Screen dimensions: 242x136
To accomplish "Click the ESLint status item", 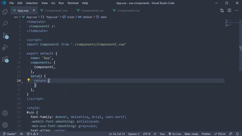I will click(220, 134).
